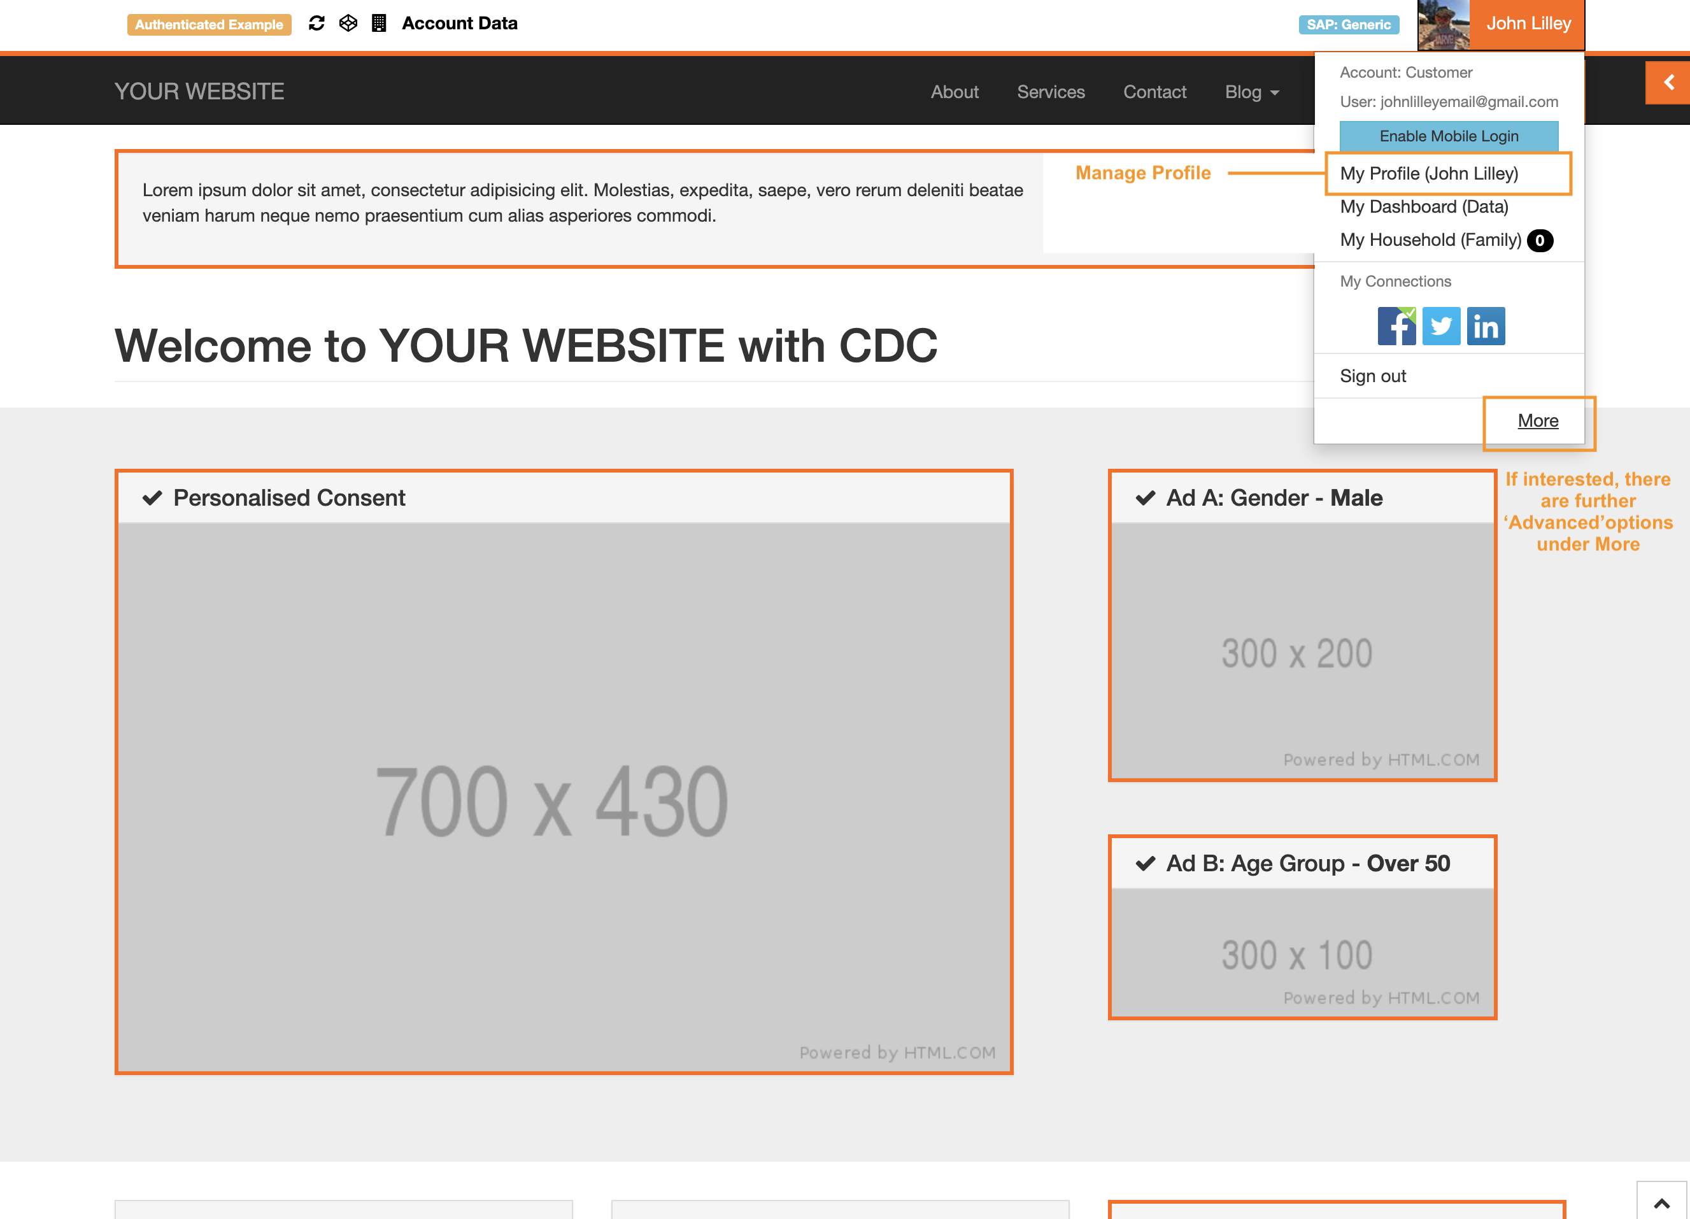Click the orange left-chevron side tab
This screenshot has width=1690, height=1219.
pos(1668,83)
